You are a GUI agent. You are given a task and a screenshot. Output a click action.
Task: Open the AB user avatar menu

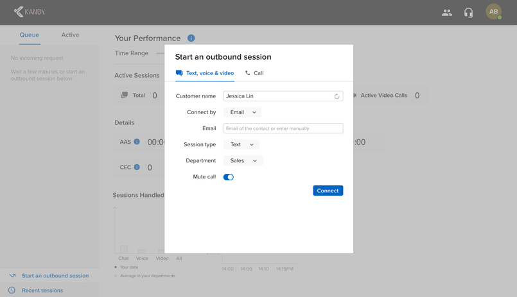pos(493,12)
